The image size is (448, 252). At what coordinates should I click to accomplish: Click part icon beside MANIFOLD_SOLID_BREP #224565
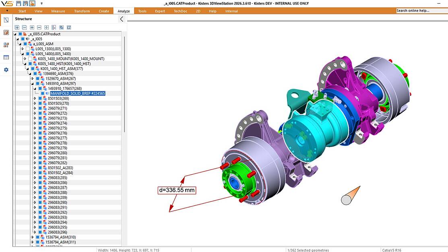[47, 93]
